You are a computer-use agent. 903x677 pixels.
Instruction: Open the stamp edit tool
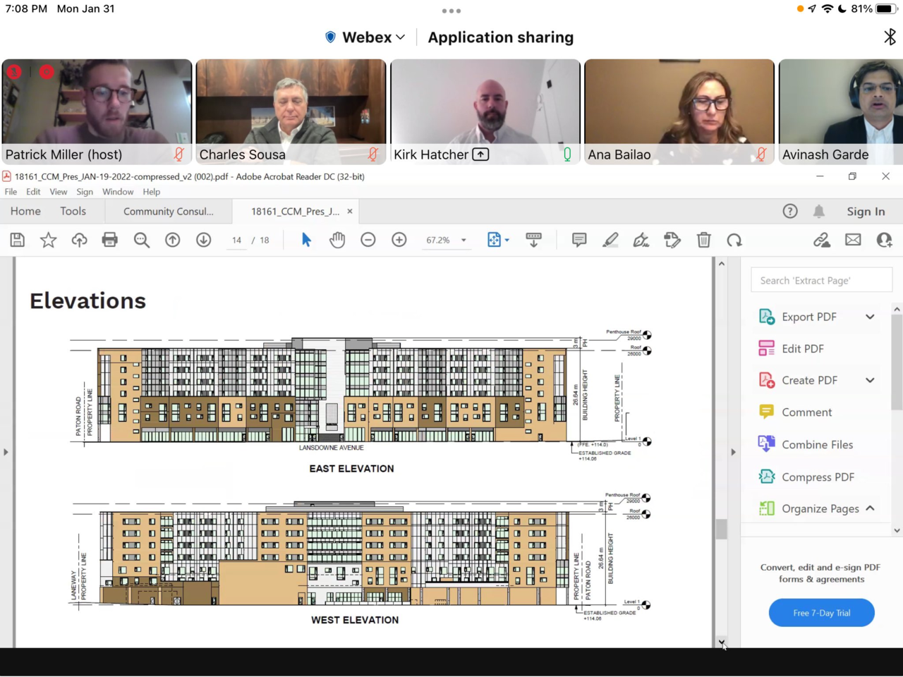pos(672,240)
